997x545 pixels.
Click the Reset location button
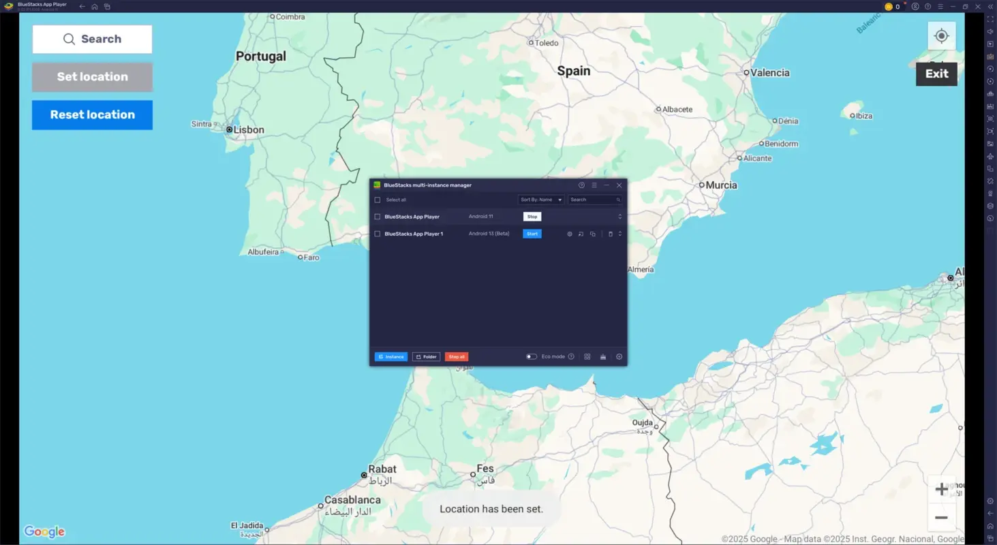coord(92,114)
